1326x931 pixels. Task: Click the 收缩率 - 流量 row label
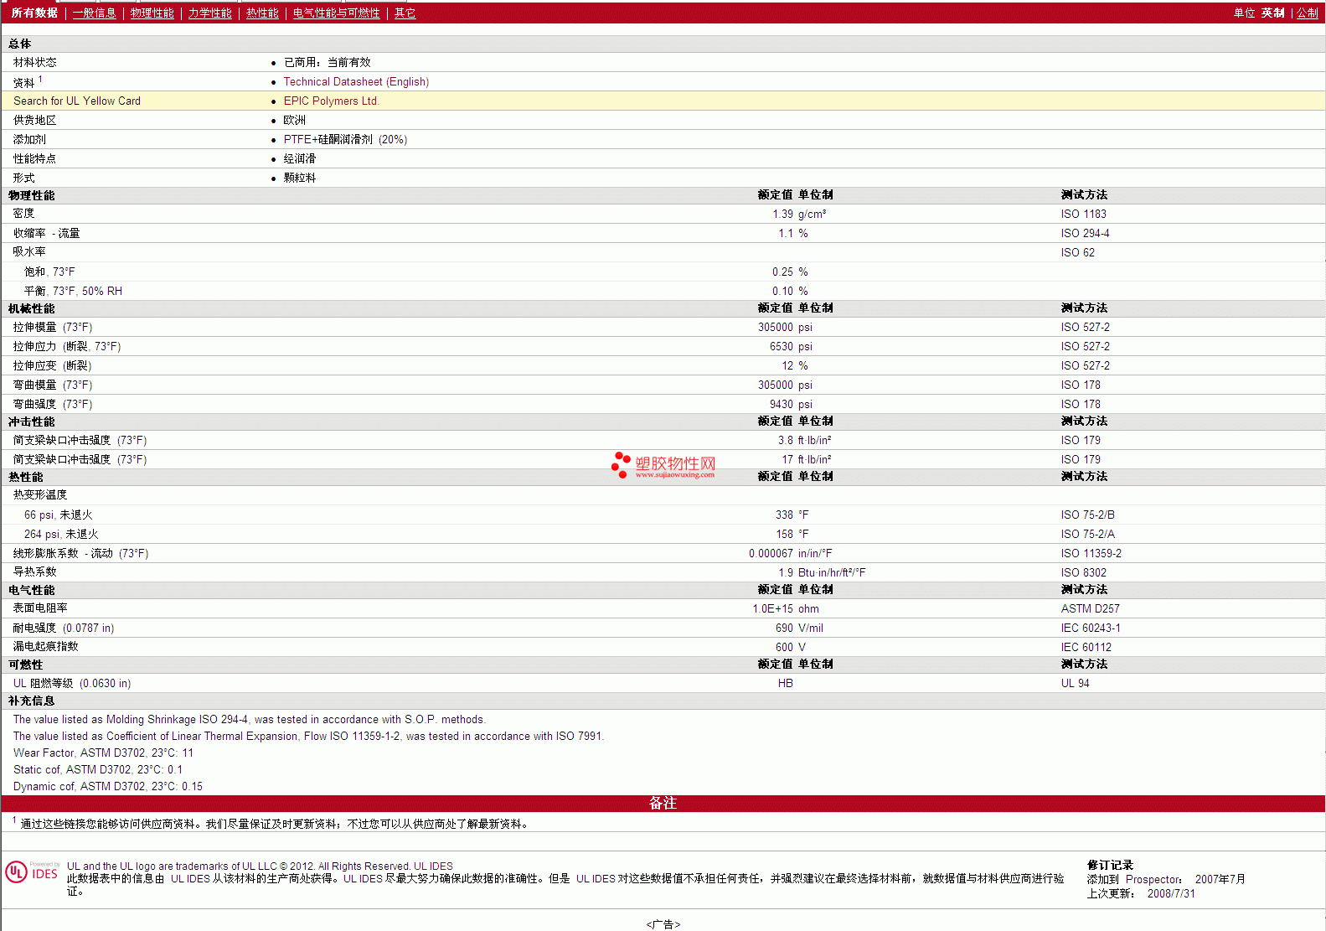click(46, 234)
